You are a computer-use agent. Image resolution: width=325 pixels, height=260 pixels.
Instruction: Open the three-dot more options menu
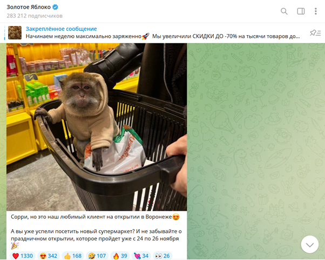(x=316, y=11)
